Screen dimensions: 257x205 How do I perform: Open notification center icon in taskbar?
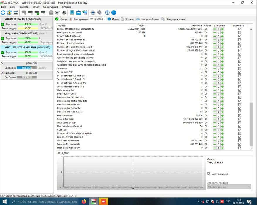point(249,201)
